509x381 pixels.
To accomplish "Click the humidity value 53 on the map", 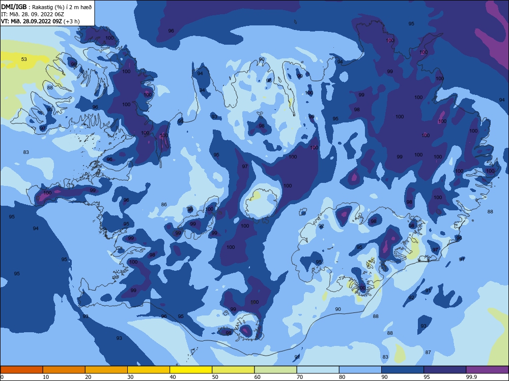I will pyautogui.click(x=24, y=59).
